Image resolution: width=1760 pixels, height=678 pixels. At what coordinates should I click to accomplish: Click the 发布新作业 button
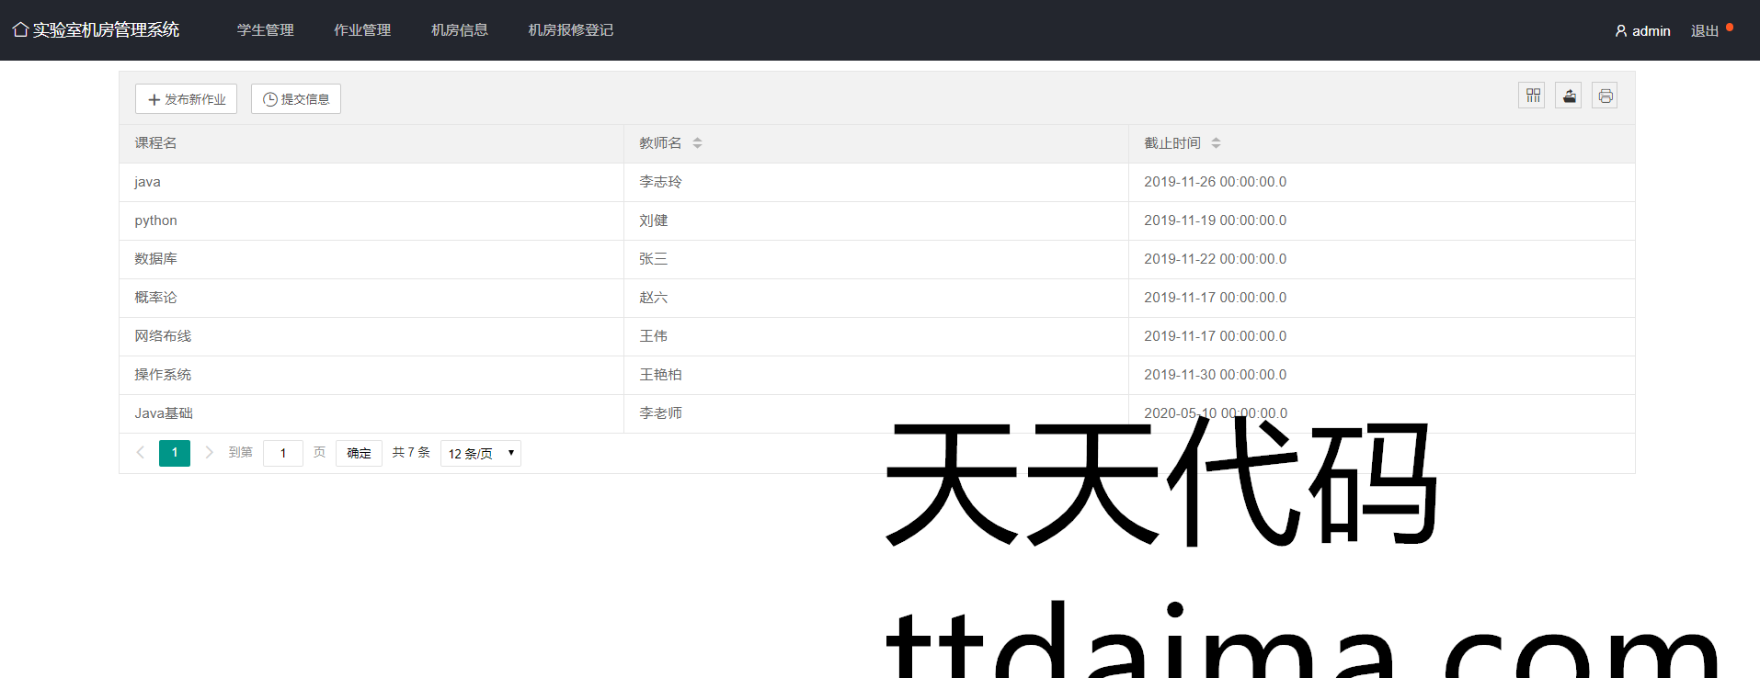(186, 99)
